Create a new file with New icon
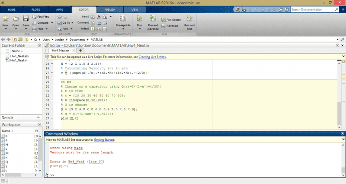Viewport: 346px width, 184px height. pyautogui.click(x=6, y=18)
